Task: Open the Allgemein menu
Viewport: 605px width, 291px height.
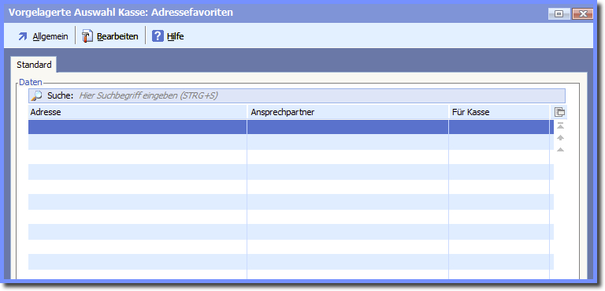Action: point(50,37)
